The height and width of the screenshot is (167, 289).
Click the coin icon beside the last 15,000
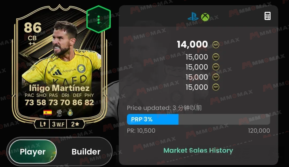point(216,87)
